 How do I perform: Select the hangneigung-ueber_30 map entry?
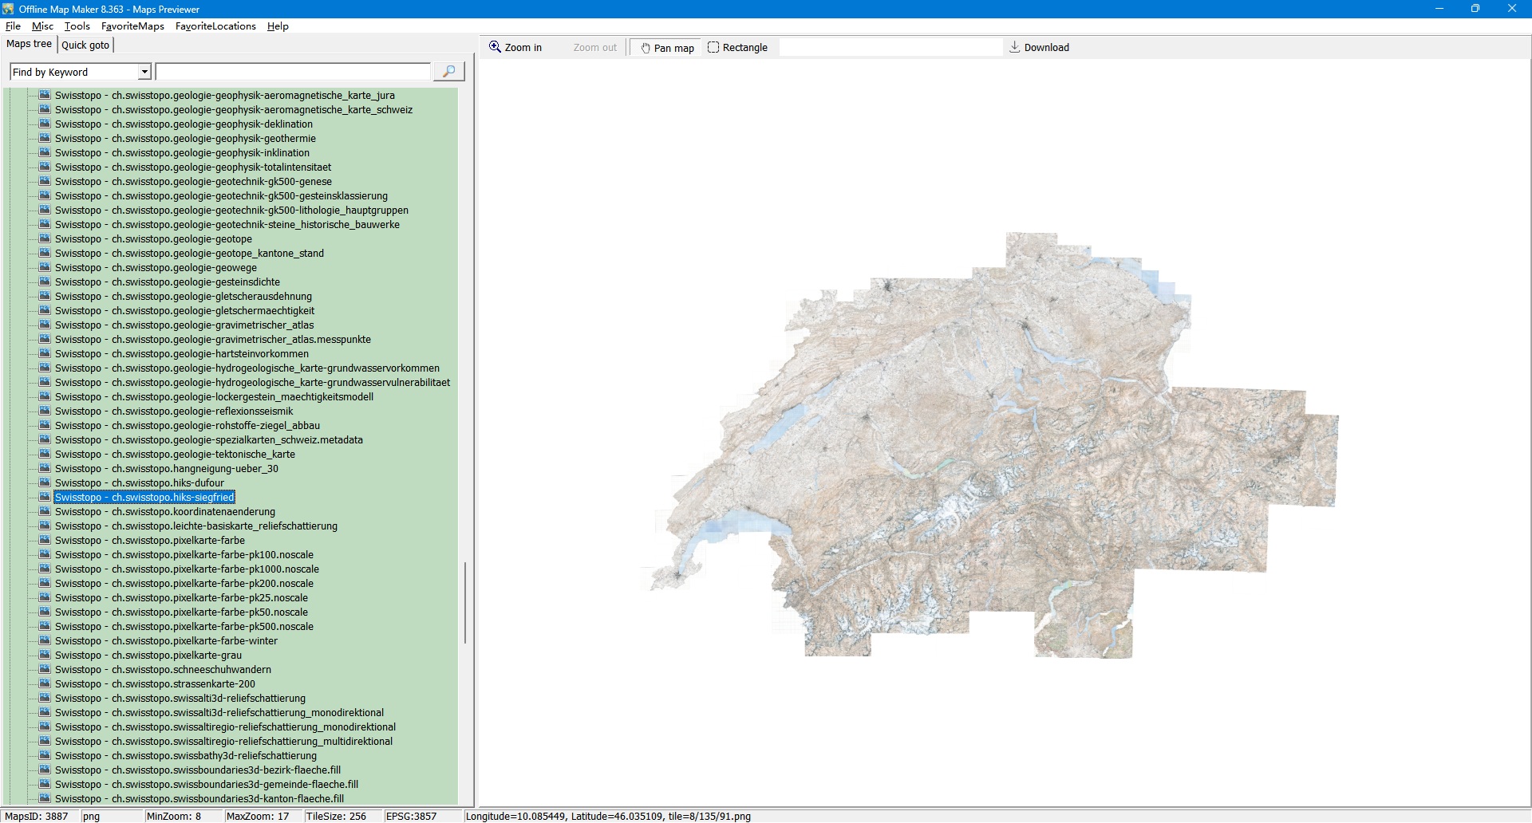tap(166, 469)
